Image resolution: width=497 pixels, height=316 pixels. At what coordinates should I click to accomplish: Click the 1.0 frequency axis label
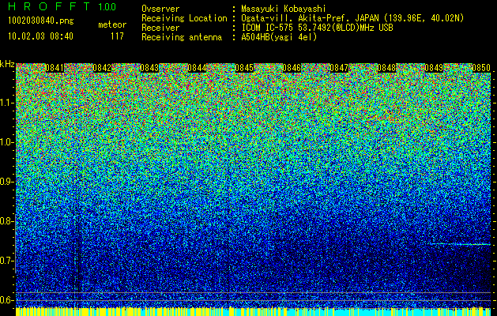click(6, 142)
